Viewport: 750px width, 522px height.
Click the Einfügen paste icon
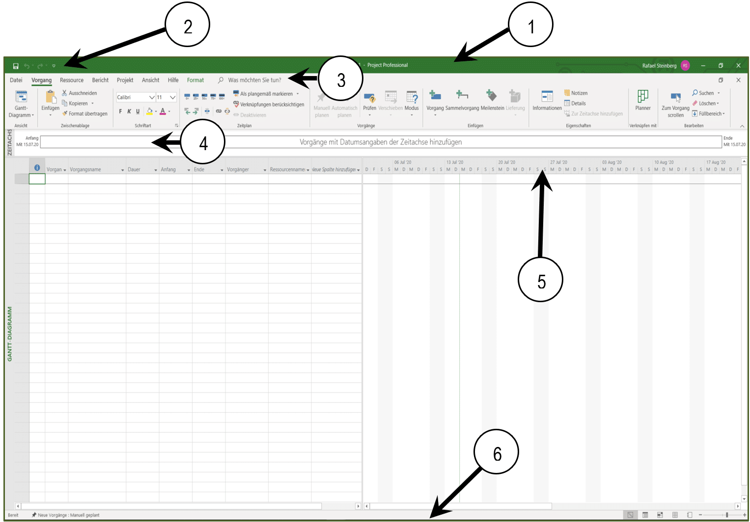(50, 97)
